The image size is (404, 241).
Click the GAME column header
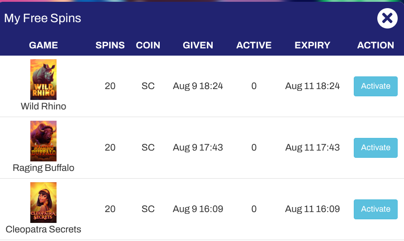pyautogui.click(x=43, y=45)
